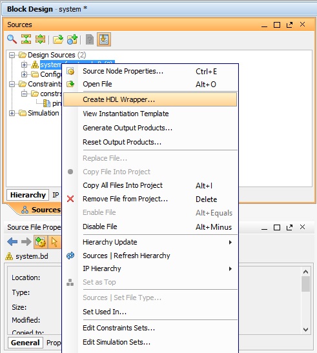Click the Open File green arrow icon

[x=70, y=84]
